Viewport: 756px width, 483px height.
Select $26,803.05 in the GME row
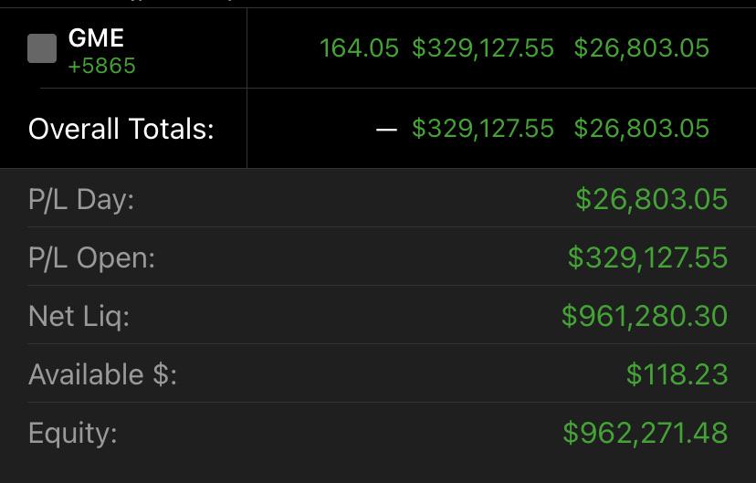point(641,49)
